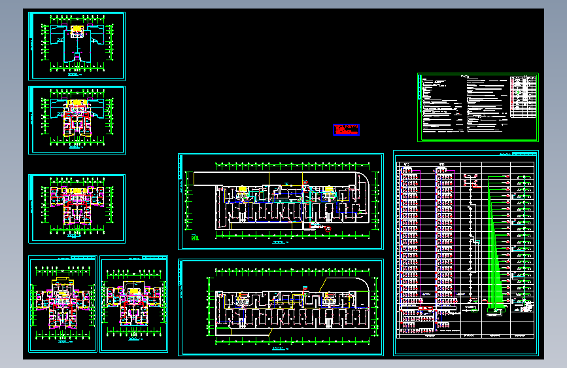The image size is (567, 368).
Task: Select the cyan roof plan sheet at top left
Action: (77, 46)
